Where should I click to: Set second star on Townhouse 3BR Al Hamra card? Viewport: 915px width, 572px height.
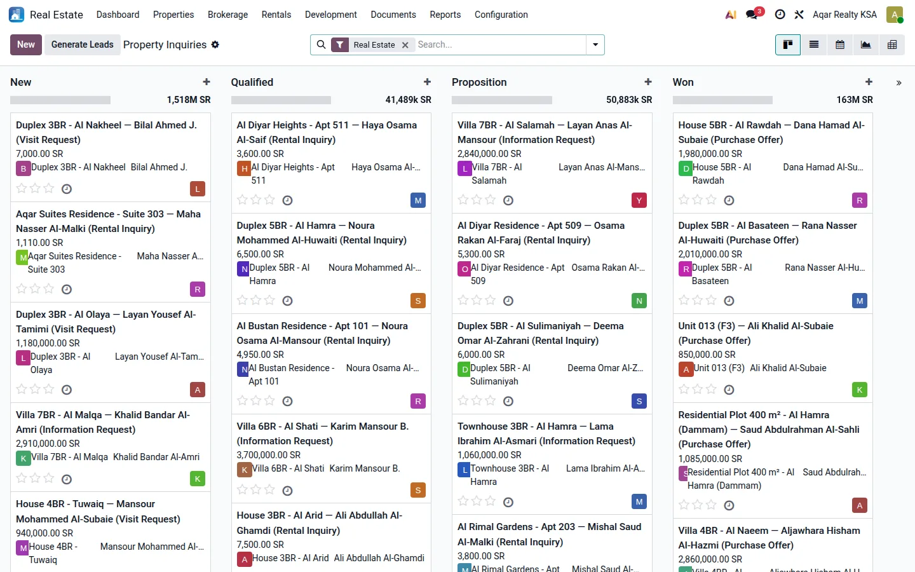coord(477,501)
